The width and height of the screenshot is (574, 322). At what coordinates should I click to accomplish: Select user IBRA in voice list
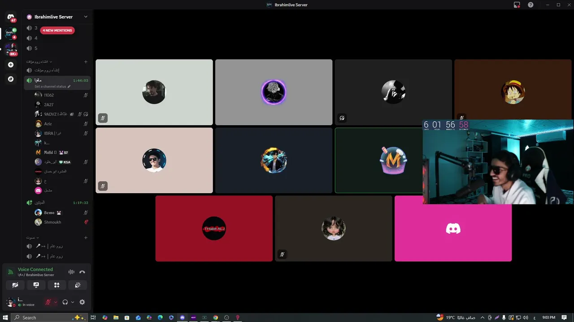click(61, 133)
